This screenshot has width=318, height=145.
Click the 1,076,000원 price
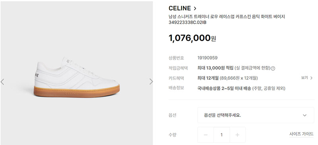pos(192,38)
